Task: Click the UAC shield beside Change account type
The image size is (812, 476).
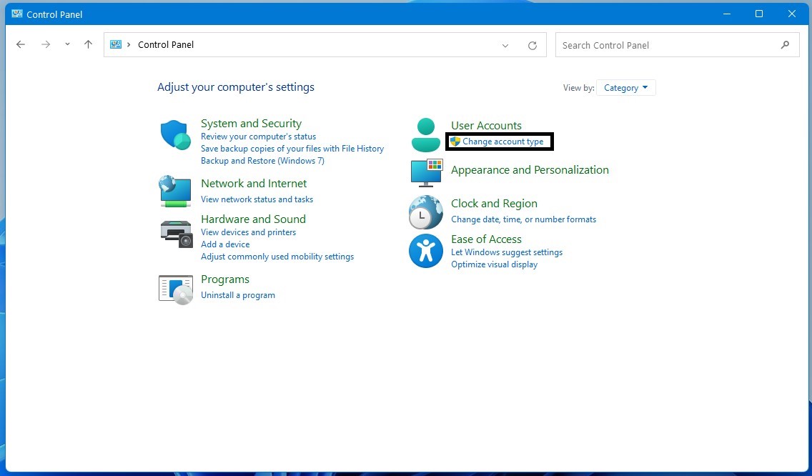Action: pos(455,142)
